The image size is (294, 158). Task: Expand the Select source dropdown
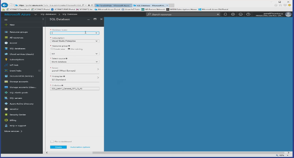pyautogui.click(x=74, y=62)
